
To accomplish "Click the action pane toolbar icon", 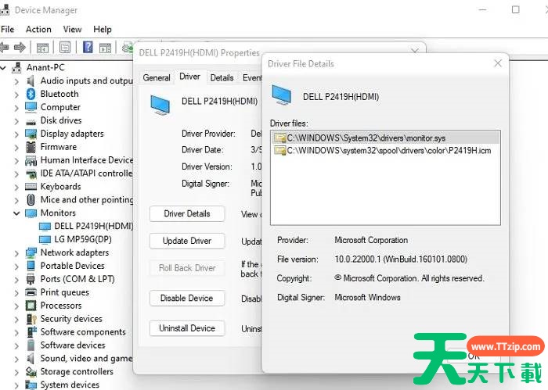I will click(x=105, y=48).
